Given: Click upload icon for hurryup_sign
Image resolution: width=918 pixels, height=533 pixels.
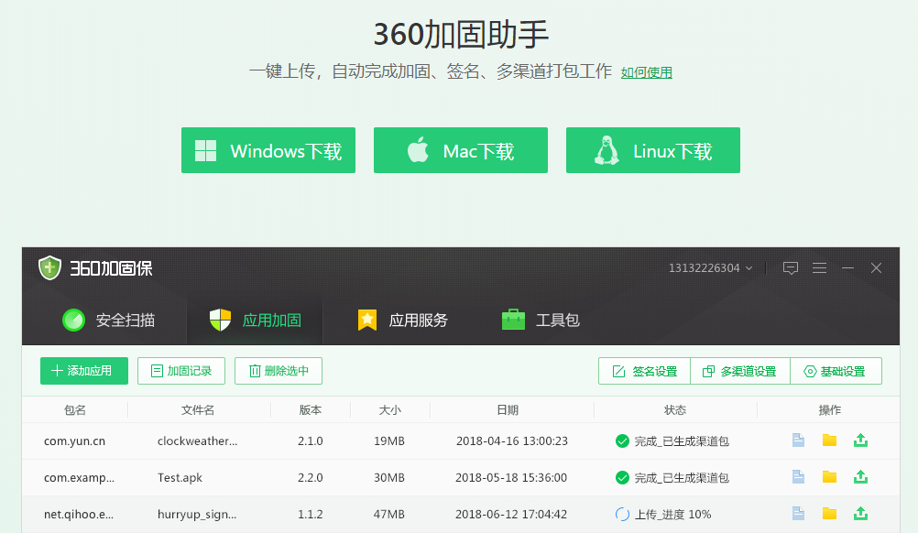Looking at the screenshot, I should [860, 513].
